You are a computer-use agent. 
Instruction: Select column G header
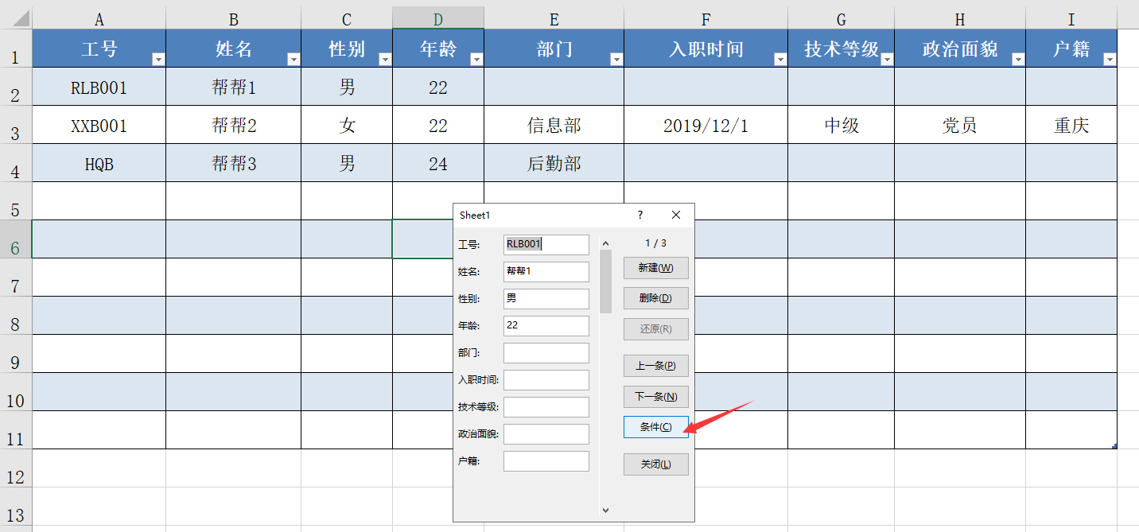842,19
